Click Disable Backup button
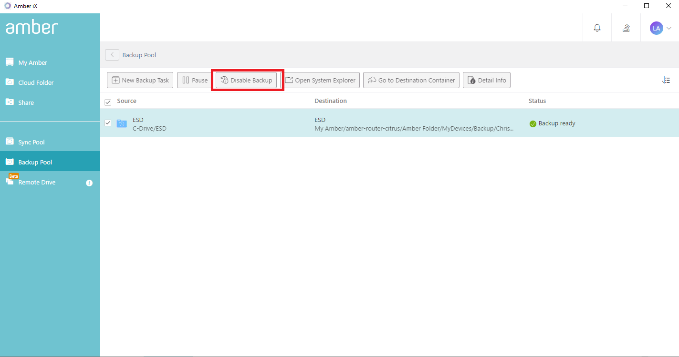Image resolution: width=679 pixels, height=357 pixels. (246, 80)
